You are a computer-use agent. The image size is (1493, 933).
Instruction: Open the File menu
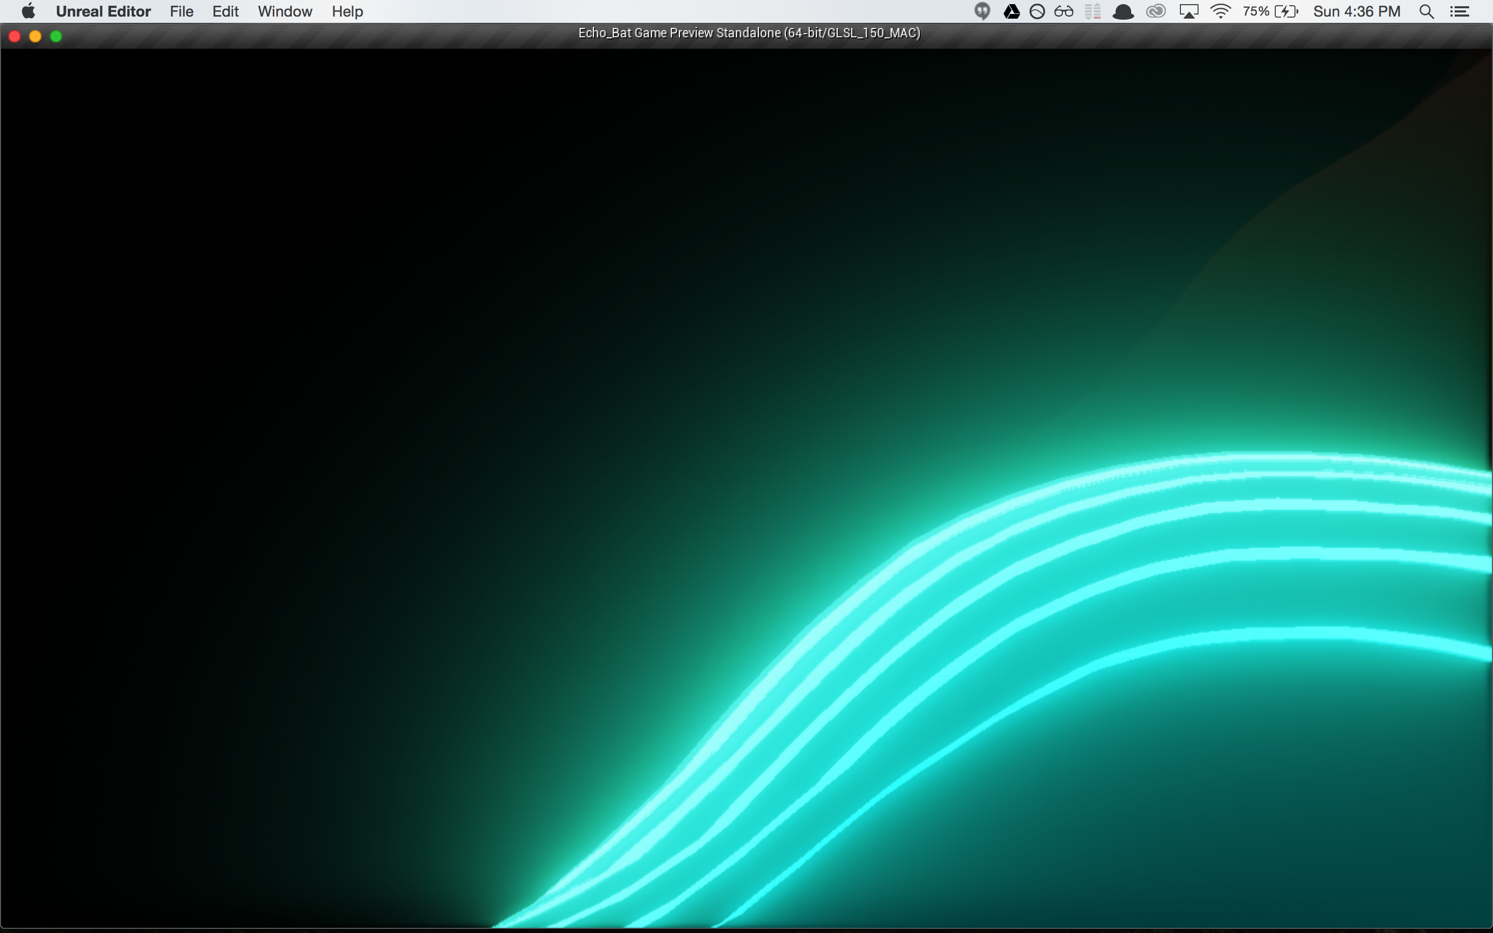pyautogui.click(x=181, y=12)
